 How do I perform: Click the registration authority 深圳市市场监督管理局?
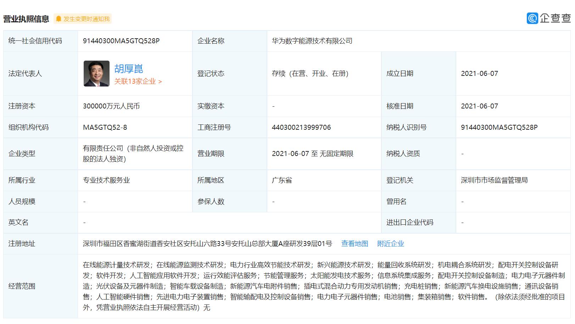pos(493,180)
